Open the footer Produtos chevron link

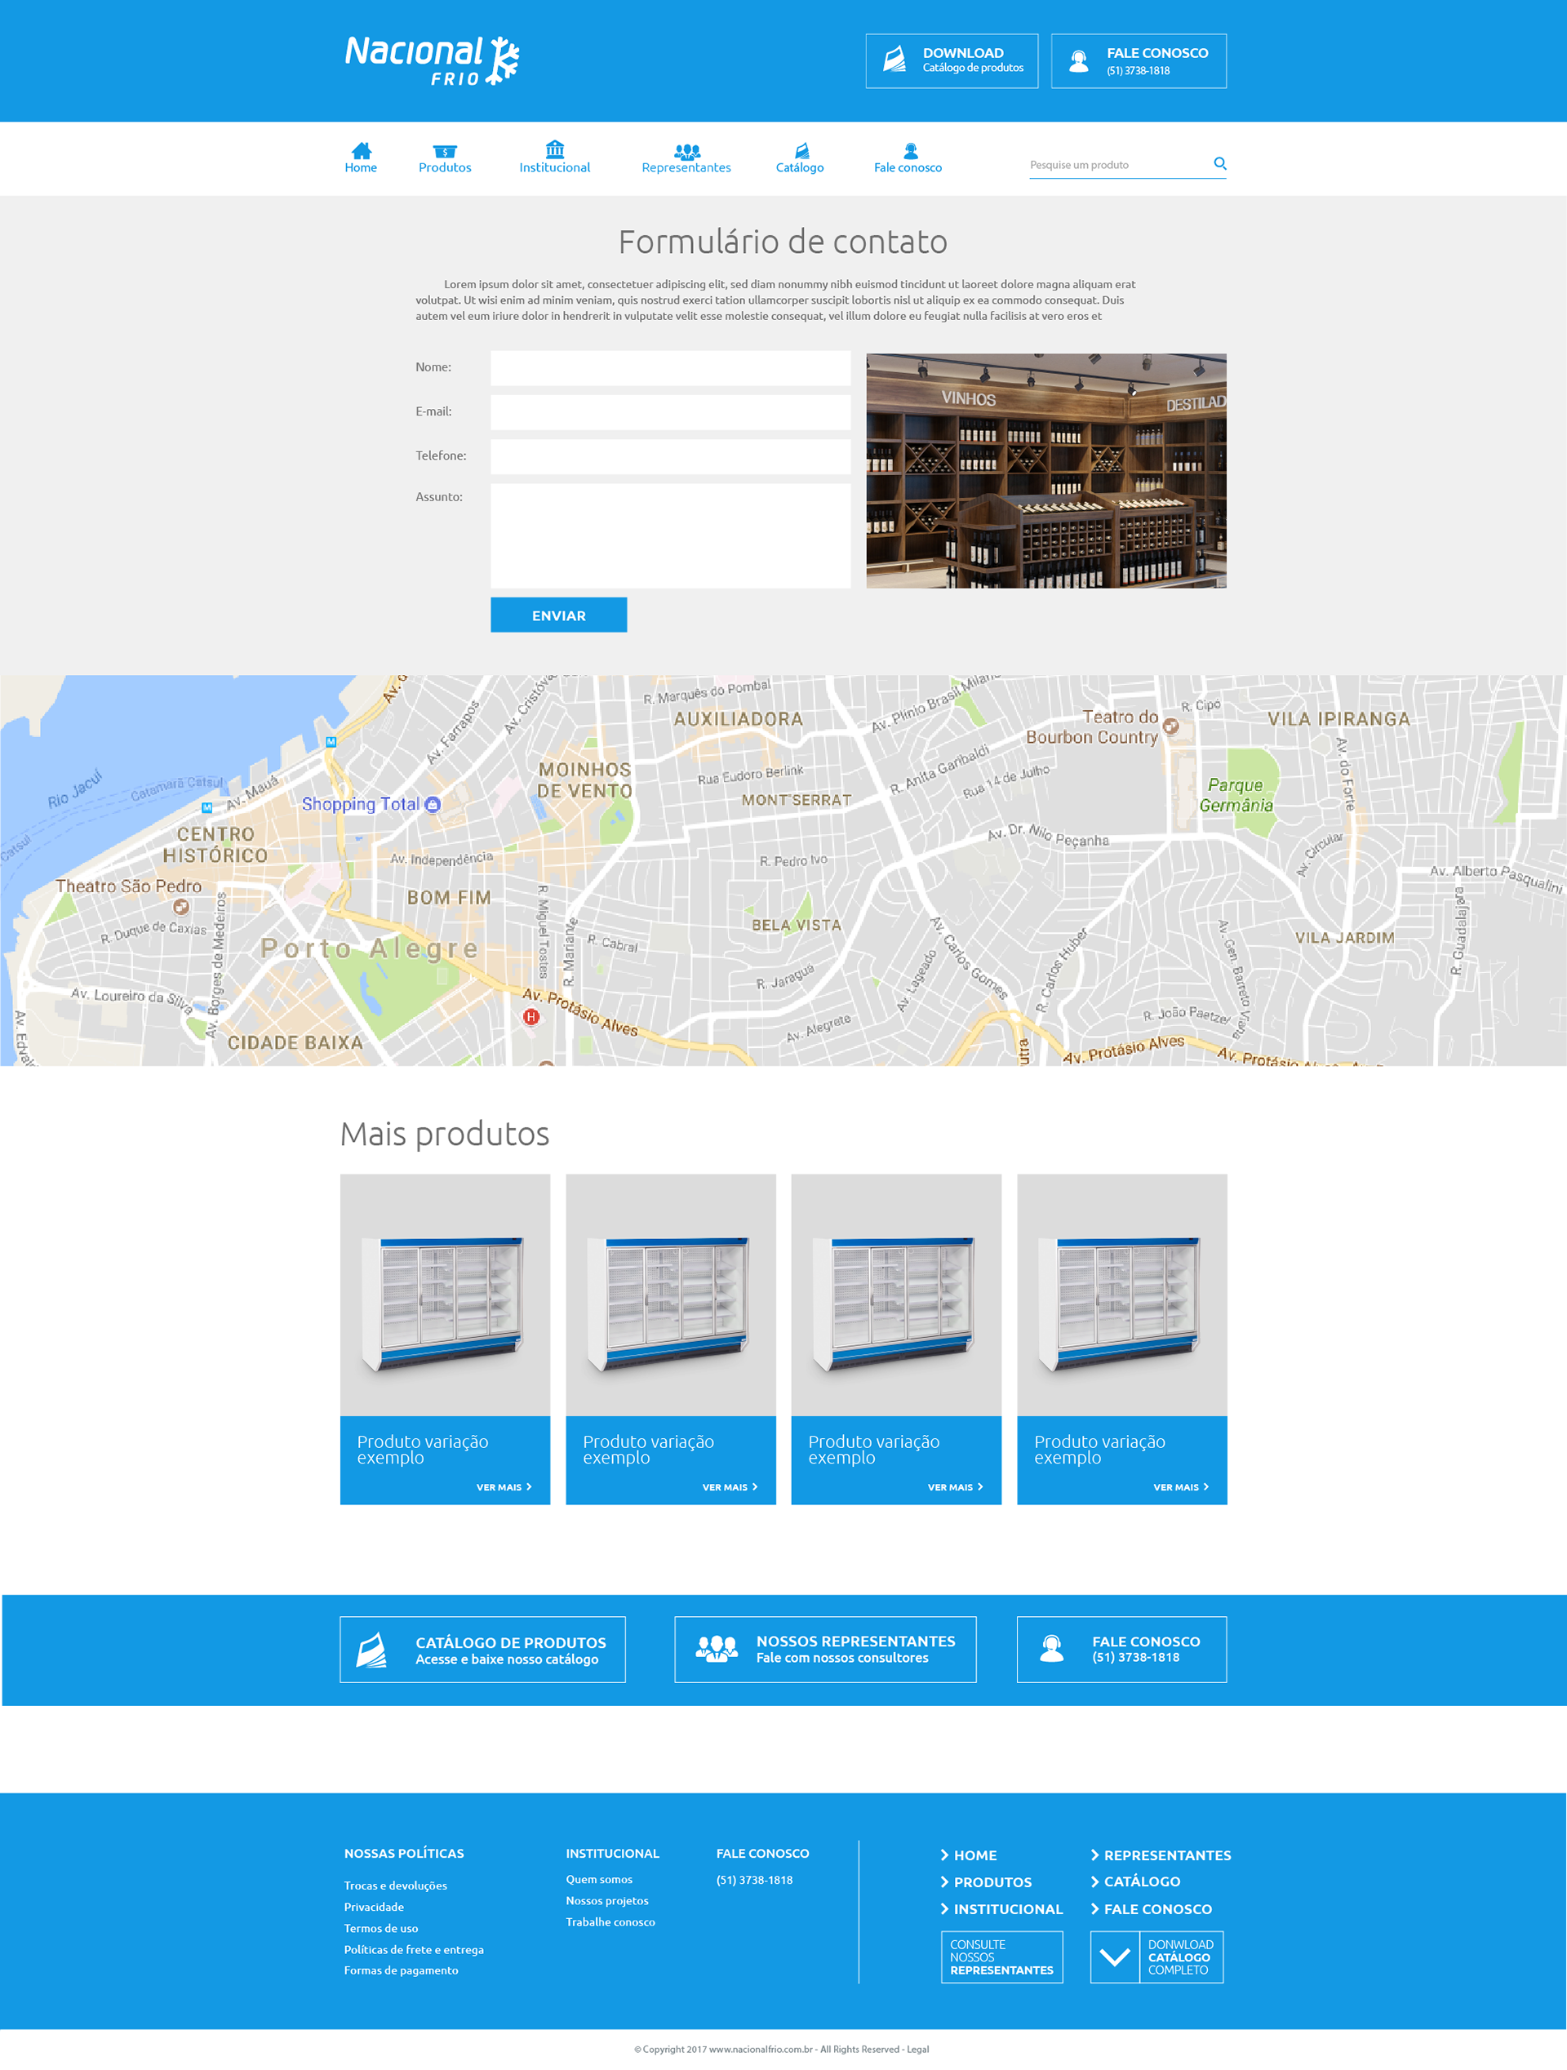986,1882
